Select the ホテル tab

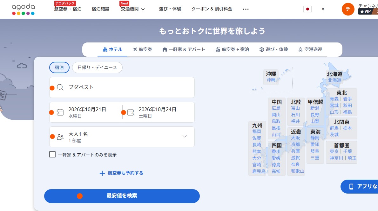pyautogui.click(x=112, y=49)
